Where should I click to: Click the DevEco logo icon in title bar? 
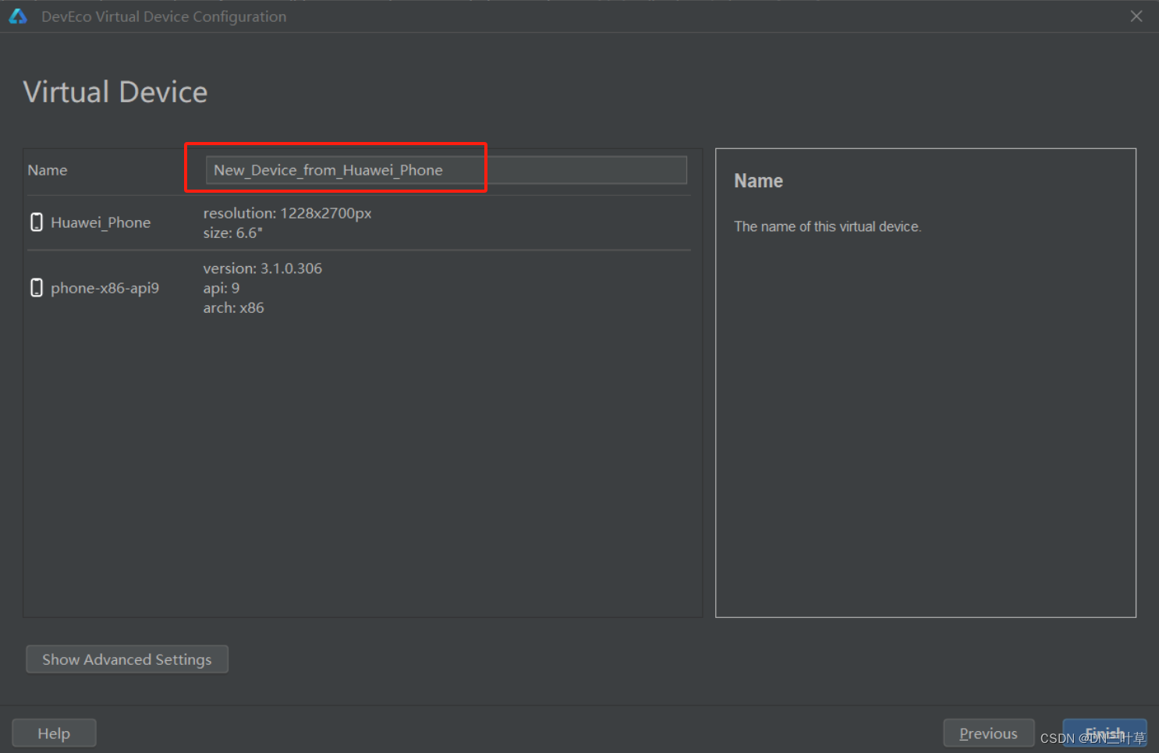[18, 16]
